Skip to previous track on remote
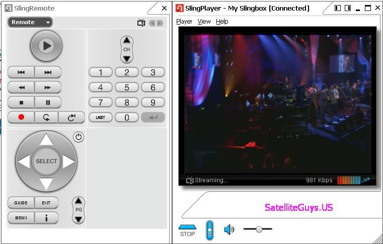This screenshot has height=244, width=383. [21, 72]
